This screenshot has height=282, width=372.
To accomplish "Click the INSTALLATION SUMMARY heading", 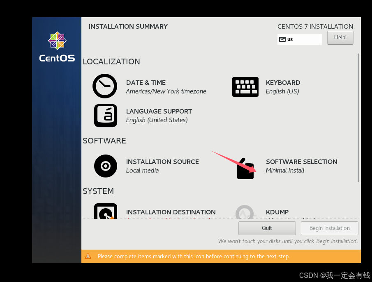I will click(x=128, y=27).
